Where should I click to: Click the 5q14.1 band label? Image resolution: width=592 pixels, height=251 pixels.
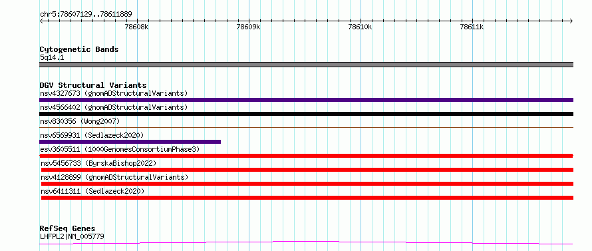point(52,58)
